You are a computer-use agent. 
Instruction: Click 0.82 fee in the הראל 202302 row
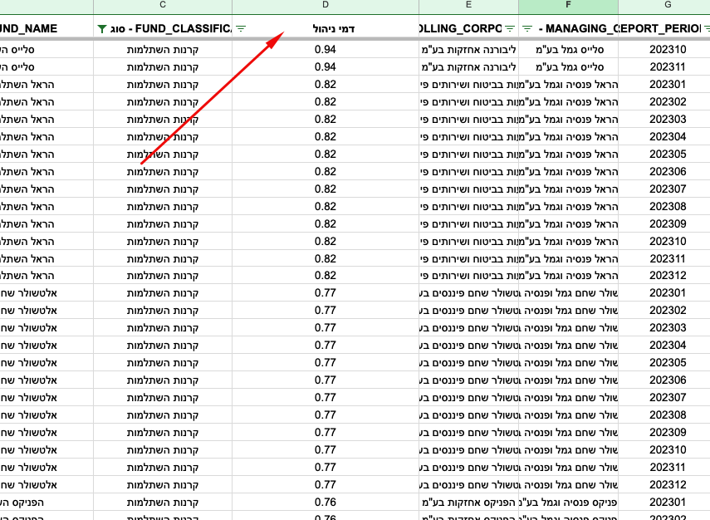point(326,102)
